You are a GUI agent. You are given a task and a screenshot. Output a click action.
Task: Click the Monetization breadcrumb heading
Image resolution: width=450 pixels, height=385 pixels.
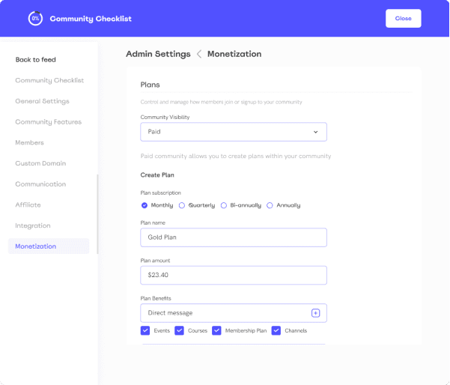coord(234,54)
